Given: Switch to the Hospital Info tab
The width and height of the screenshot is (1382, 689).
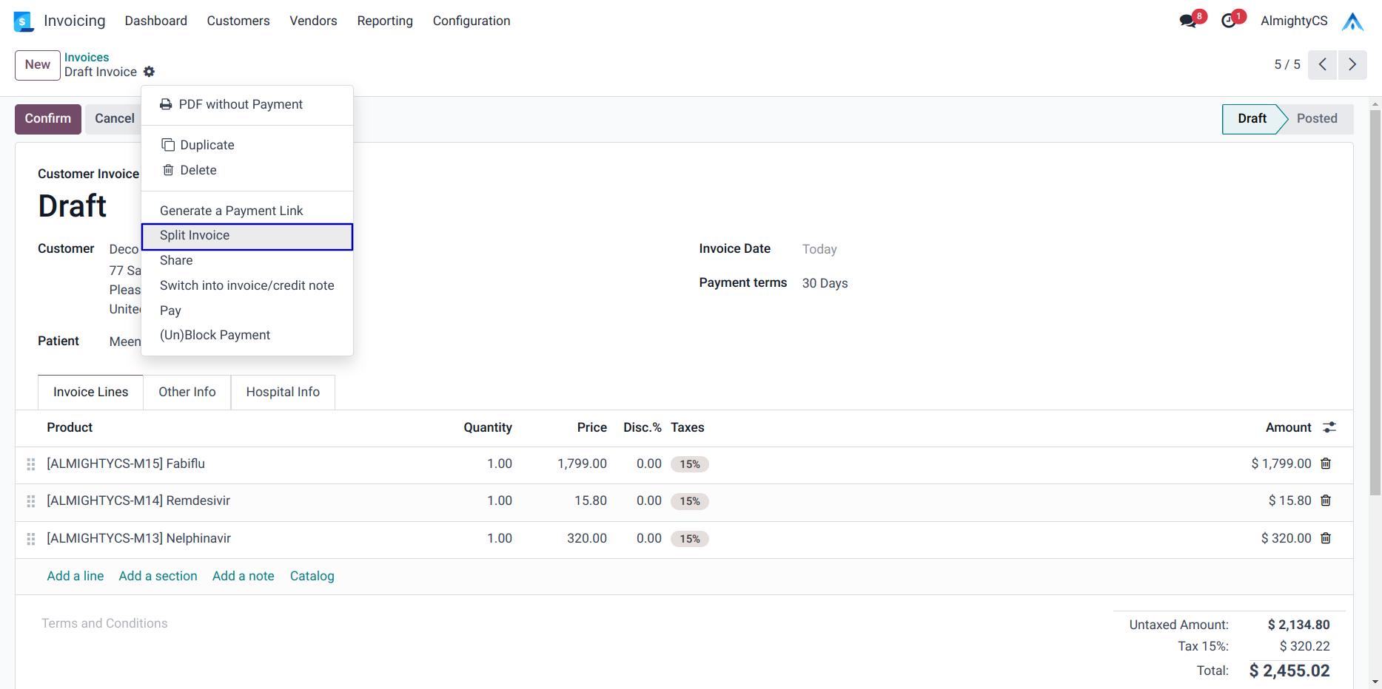Looking at the screenshot, I should click(x=283, y=392).
